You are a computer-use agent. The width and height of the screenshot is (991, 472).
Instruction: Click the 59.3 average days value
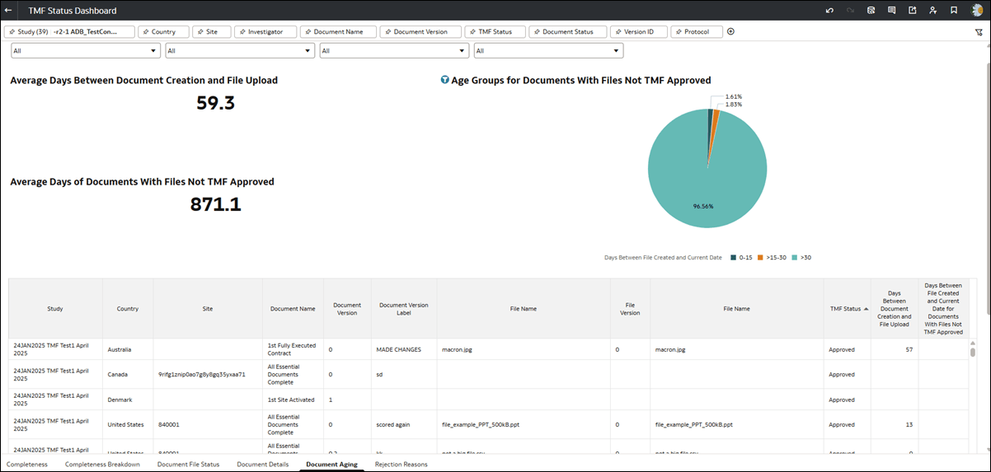pos(215,103)
